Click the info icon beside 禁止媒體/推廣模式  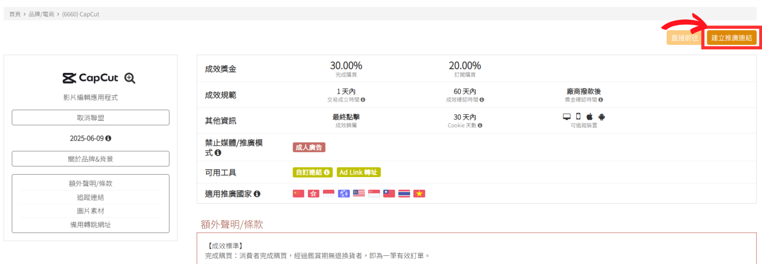218,153
